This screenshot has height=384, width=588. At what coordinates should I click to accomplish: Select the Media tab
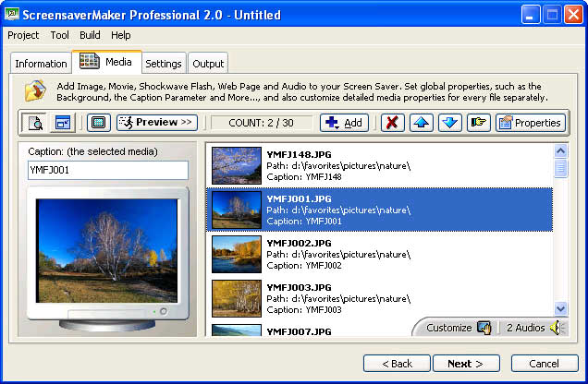(x=107, y=62)
